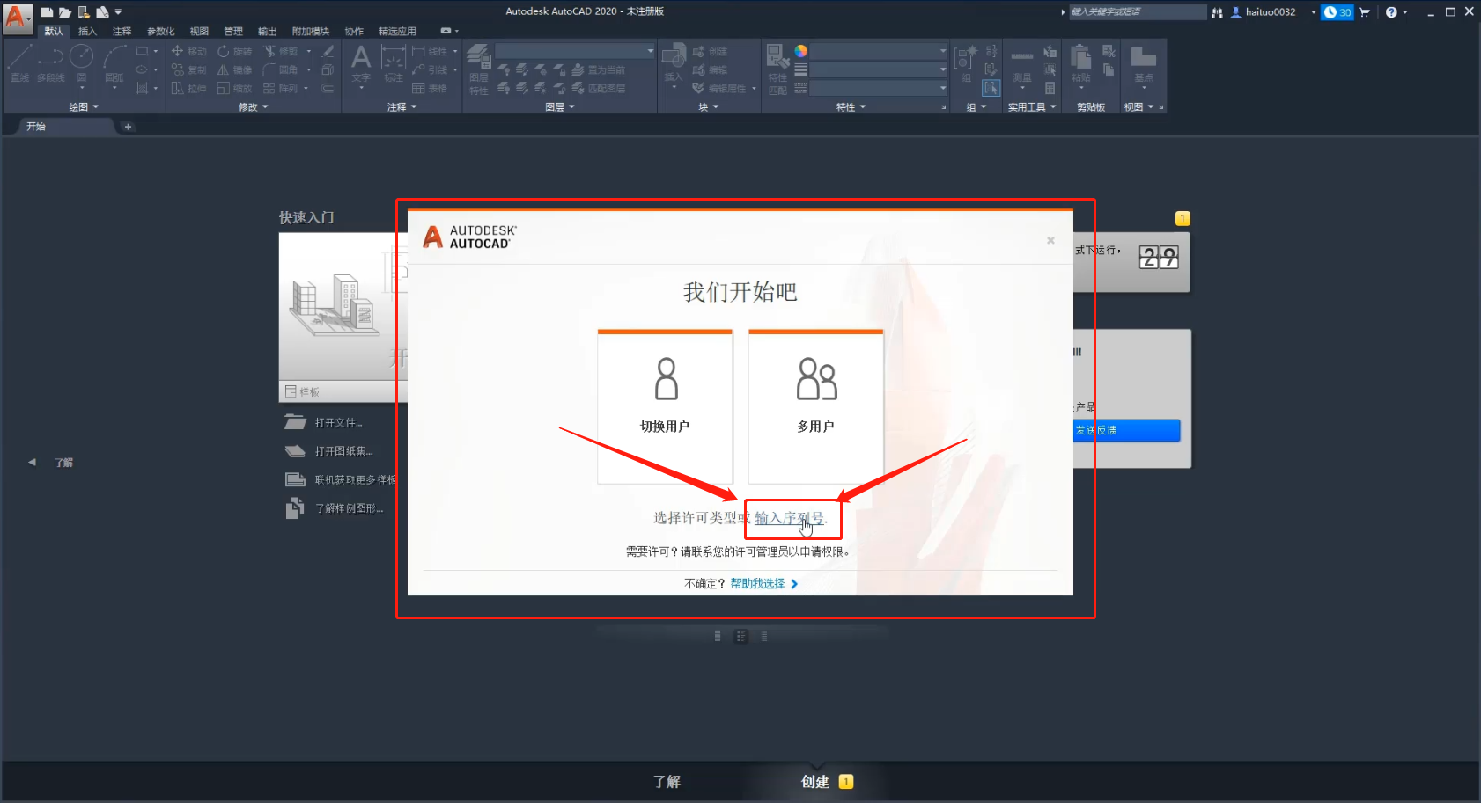
Task: Select the Copy (复制) tool
Action: [x=188, y=69]
